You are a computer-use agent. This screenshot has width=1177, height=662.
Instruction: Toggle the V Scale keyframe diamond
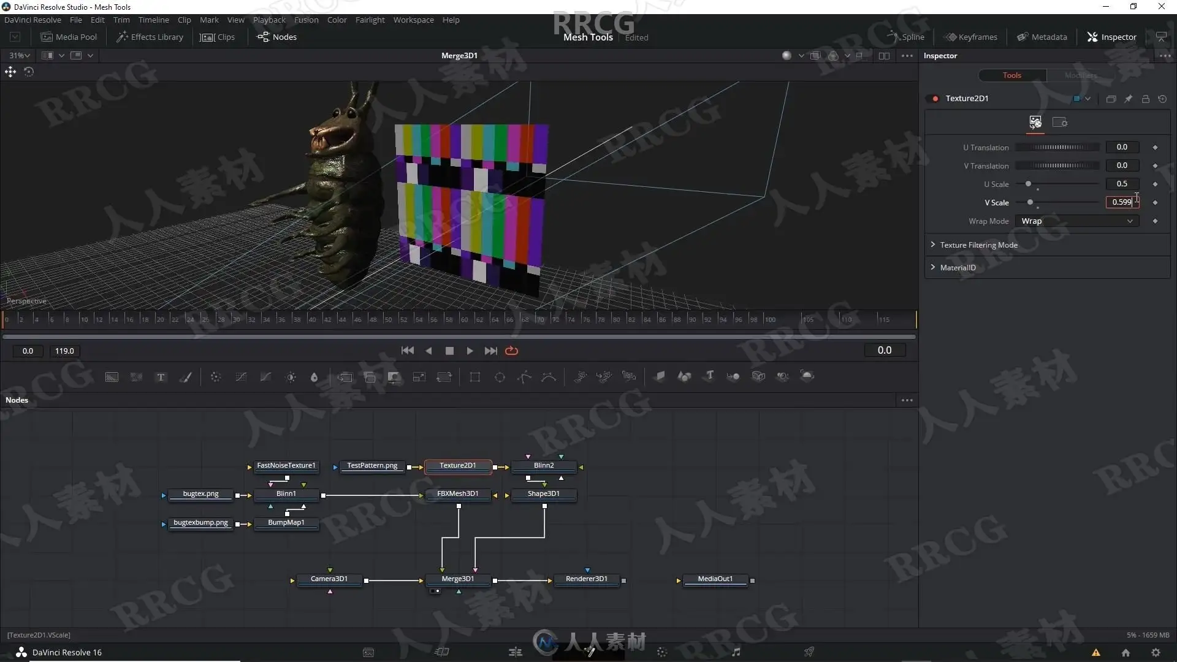1155,202
